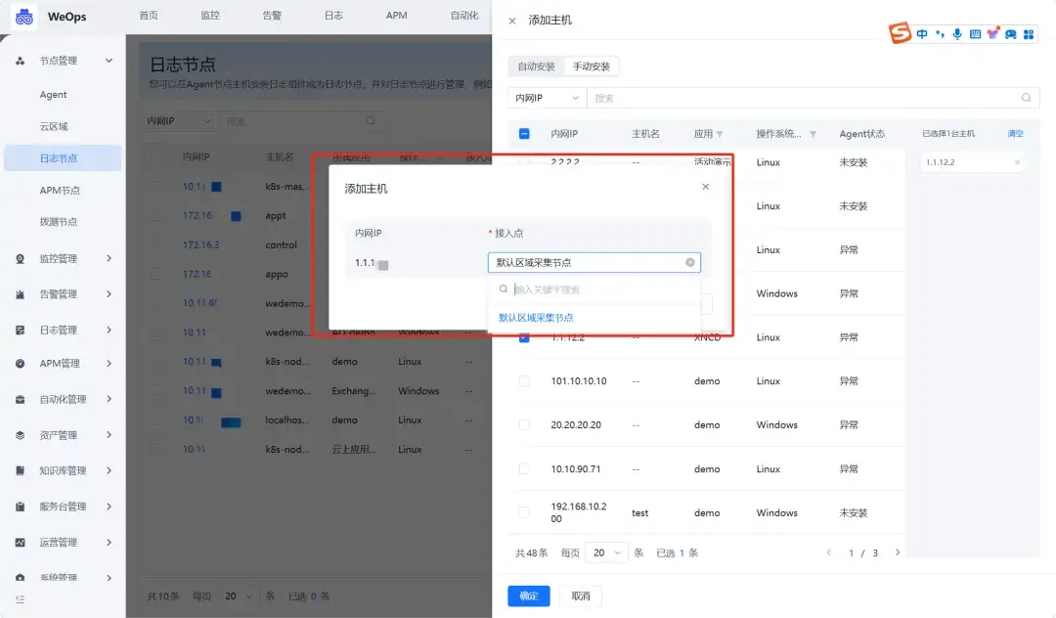Click the 资产管理 sidebar icon
The width and height of the screenshot is (1056, 618).
pos(21,435)
